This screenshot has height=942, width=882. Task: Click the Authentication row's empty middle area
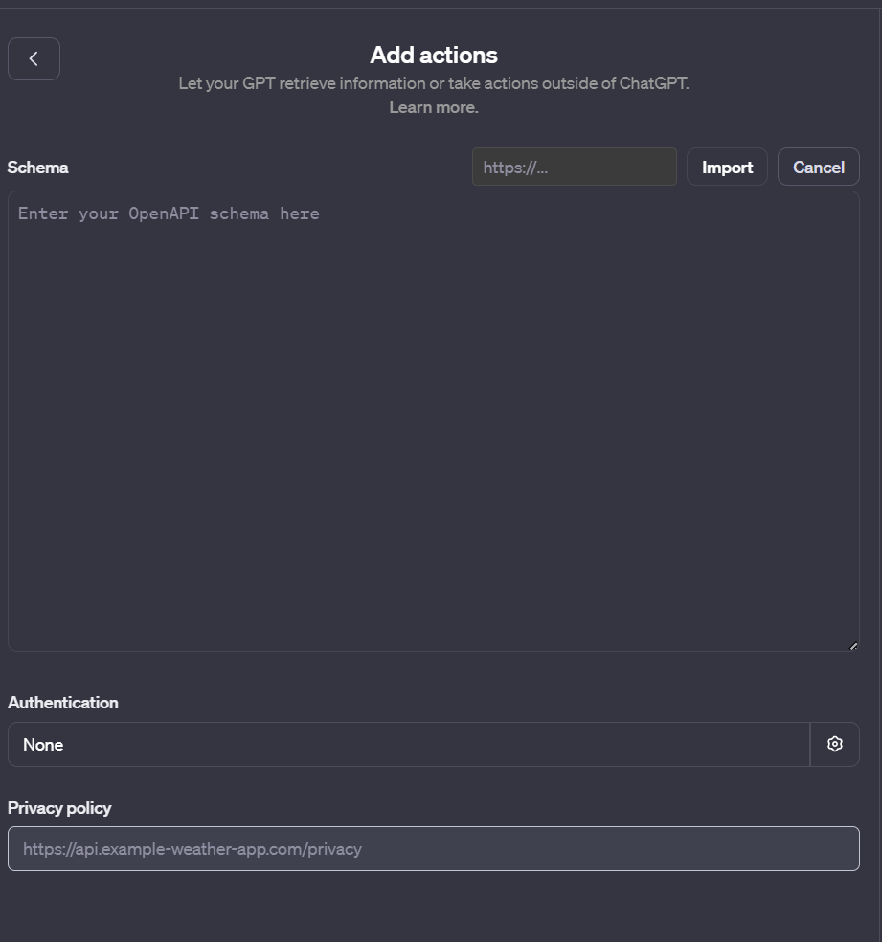(431, 744)
